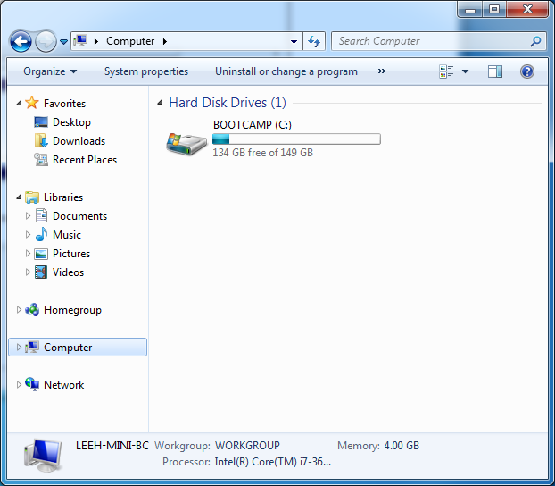
Task: Expand the arrow after Computer in breadcrumb
Action: point(165,41)
